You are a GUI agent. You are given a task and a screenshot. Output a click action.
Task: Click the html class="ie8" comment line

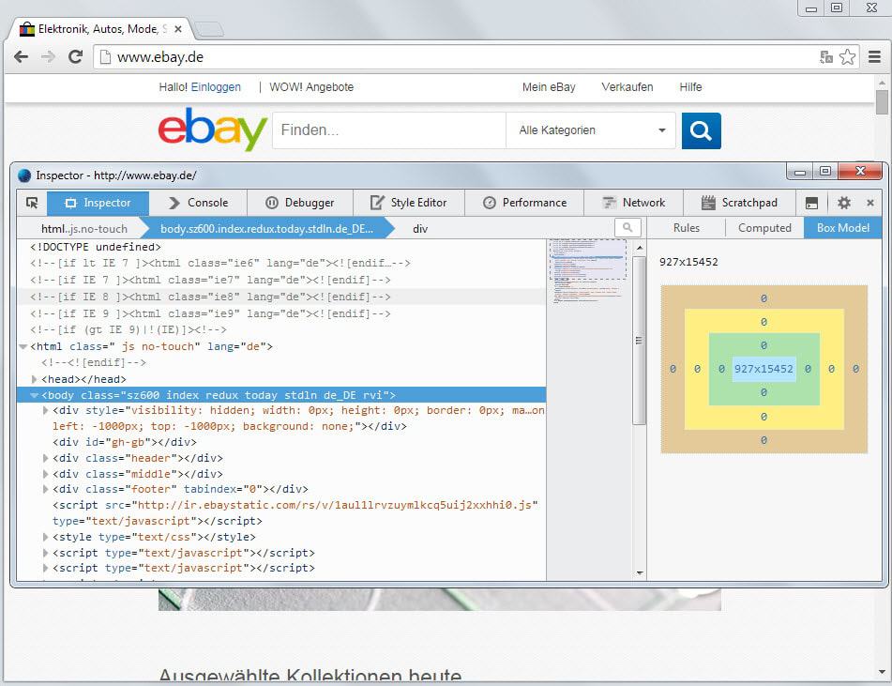click(210, 297)
